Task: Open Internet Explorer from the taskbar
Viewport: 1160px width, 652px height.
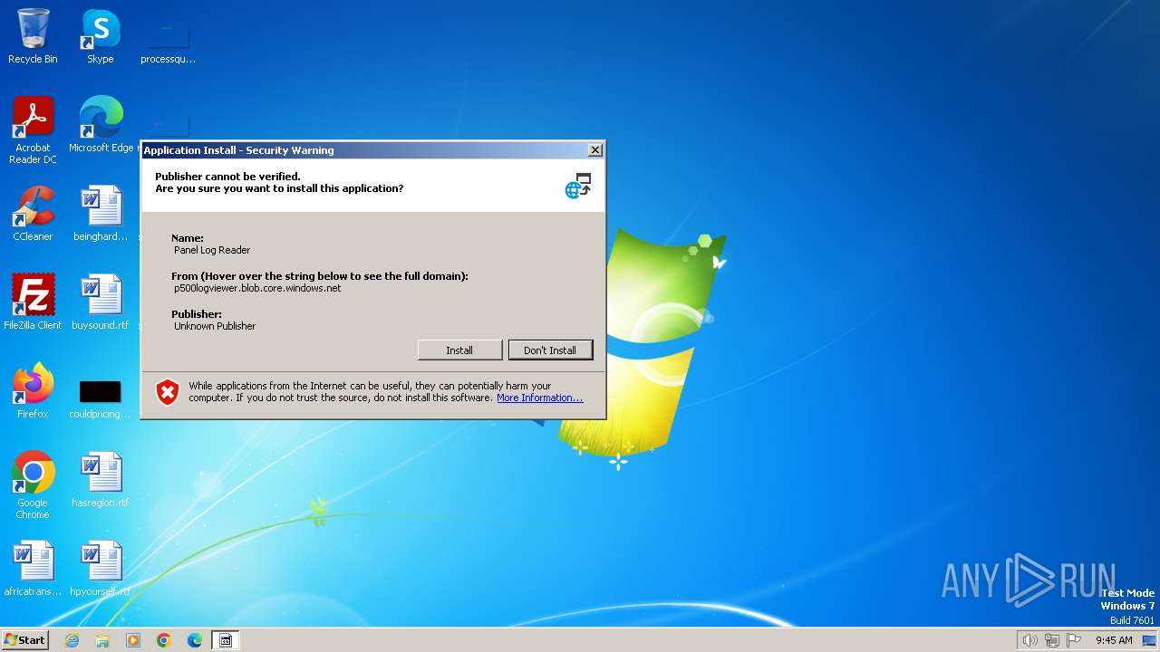Action: [x=72, y=640]
